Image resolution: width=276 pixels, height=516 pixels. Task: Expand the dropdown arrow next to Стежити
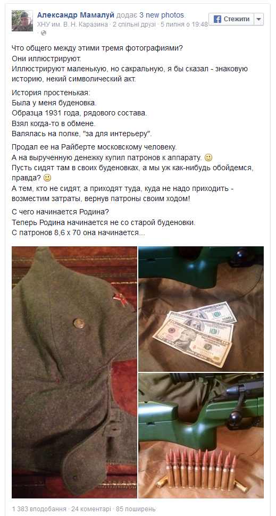[x=259, y=19]
